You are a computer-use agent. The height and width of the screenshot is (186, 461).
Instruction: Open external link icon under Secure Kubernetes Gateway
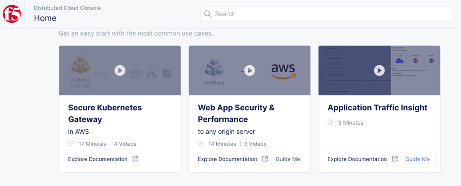click(x=135, y=159)
